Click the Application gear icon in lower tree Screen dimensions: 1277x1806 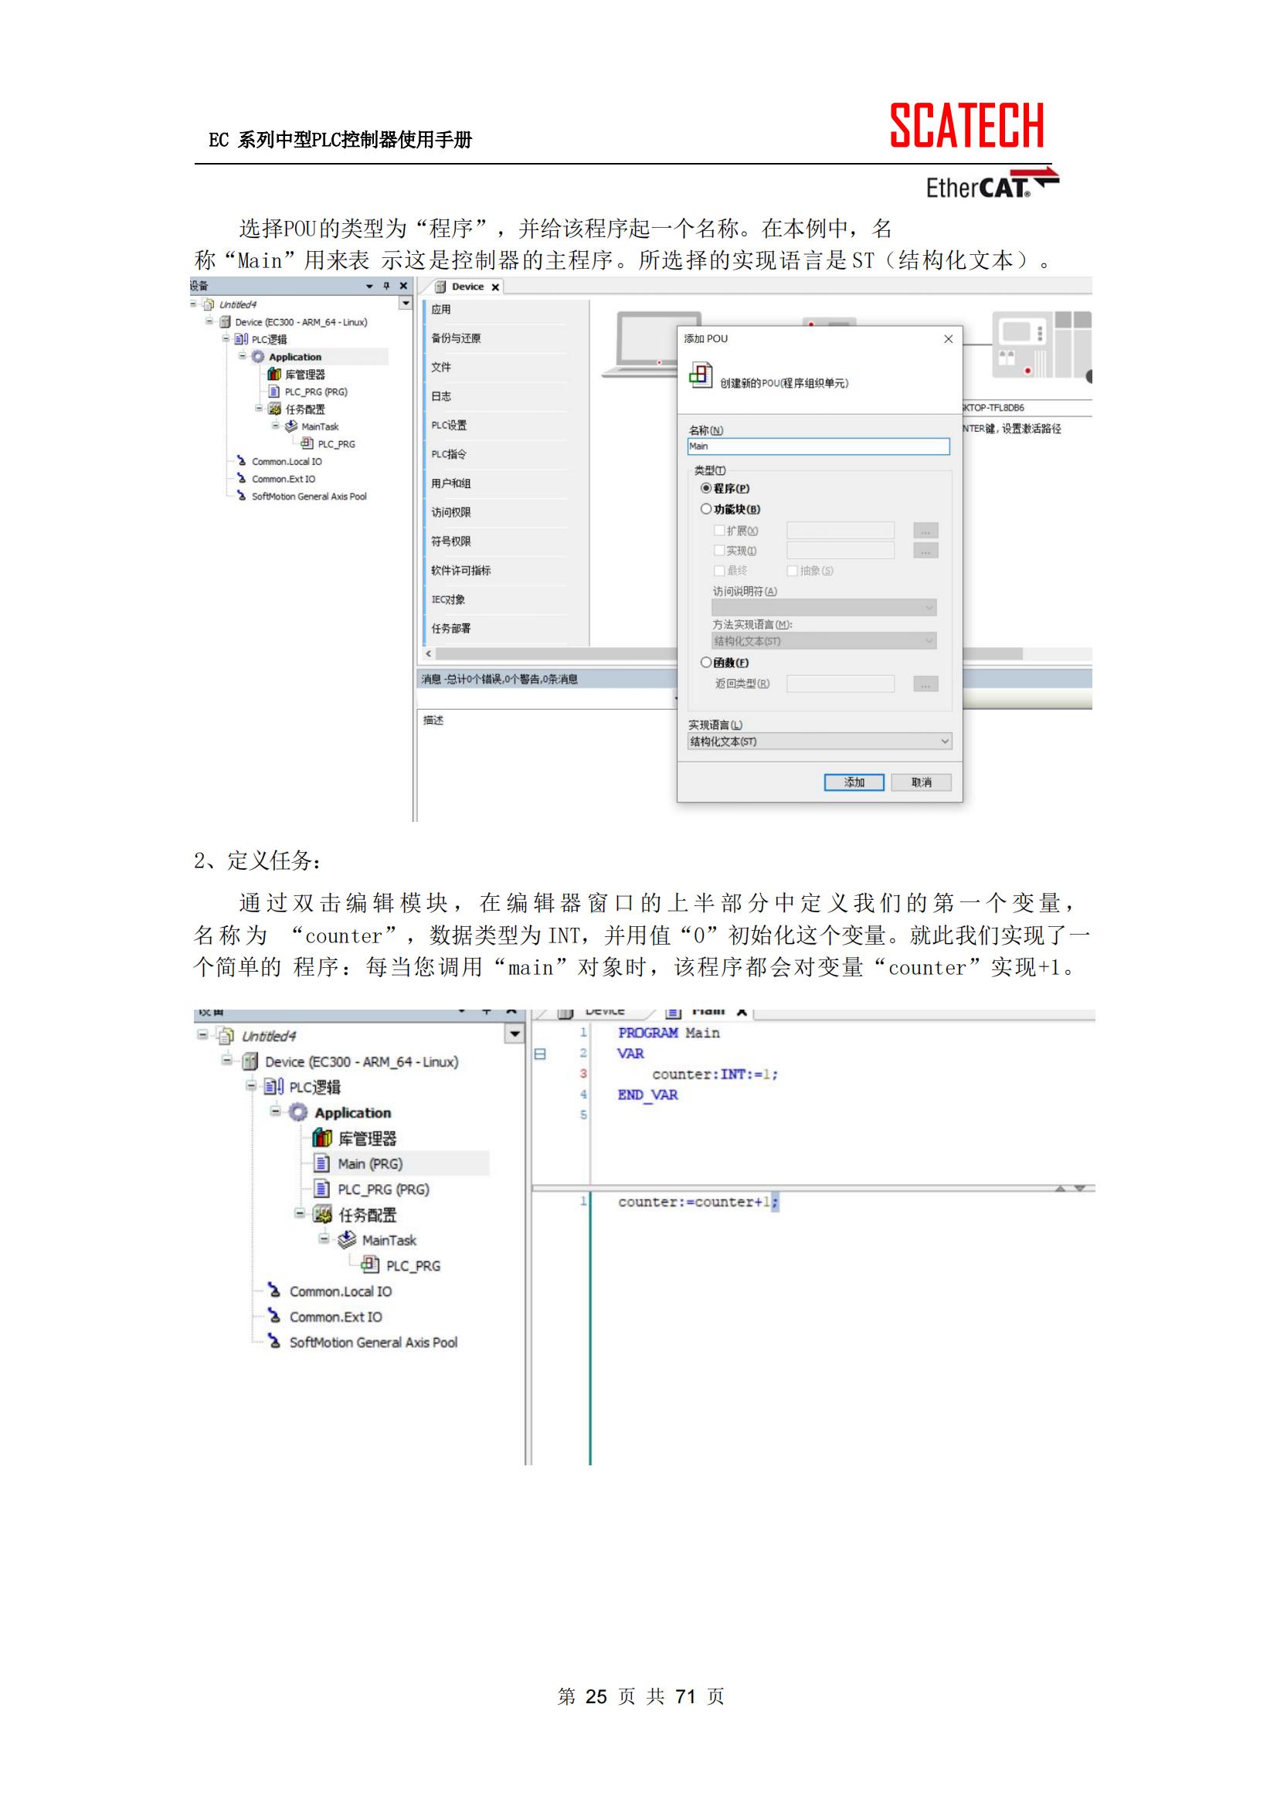click(298, 1112)
